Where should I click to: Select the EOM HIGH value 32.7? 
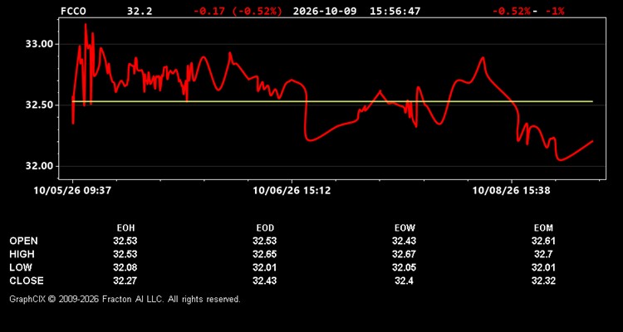pos(543,254)
